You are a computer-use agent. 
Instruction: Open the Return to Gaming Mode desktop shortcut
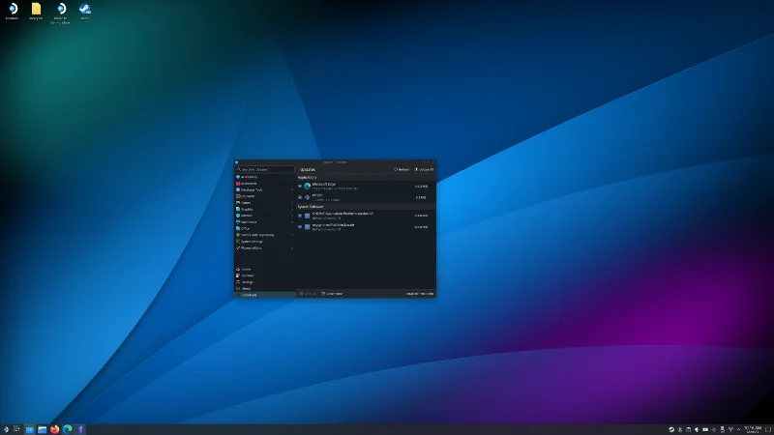coord(60,9)
